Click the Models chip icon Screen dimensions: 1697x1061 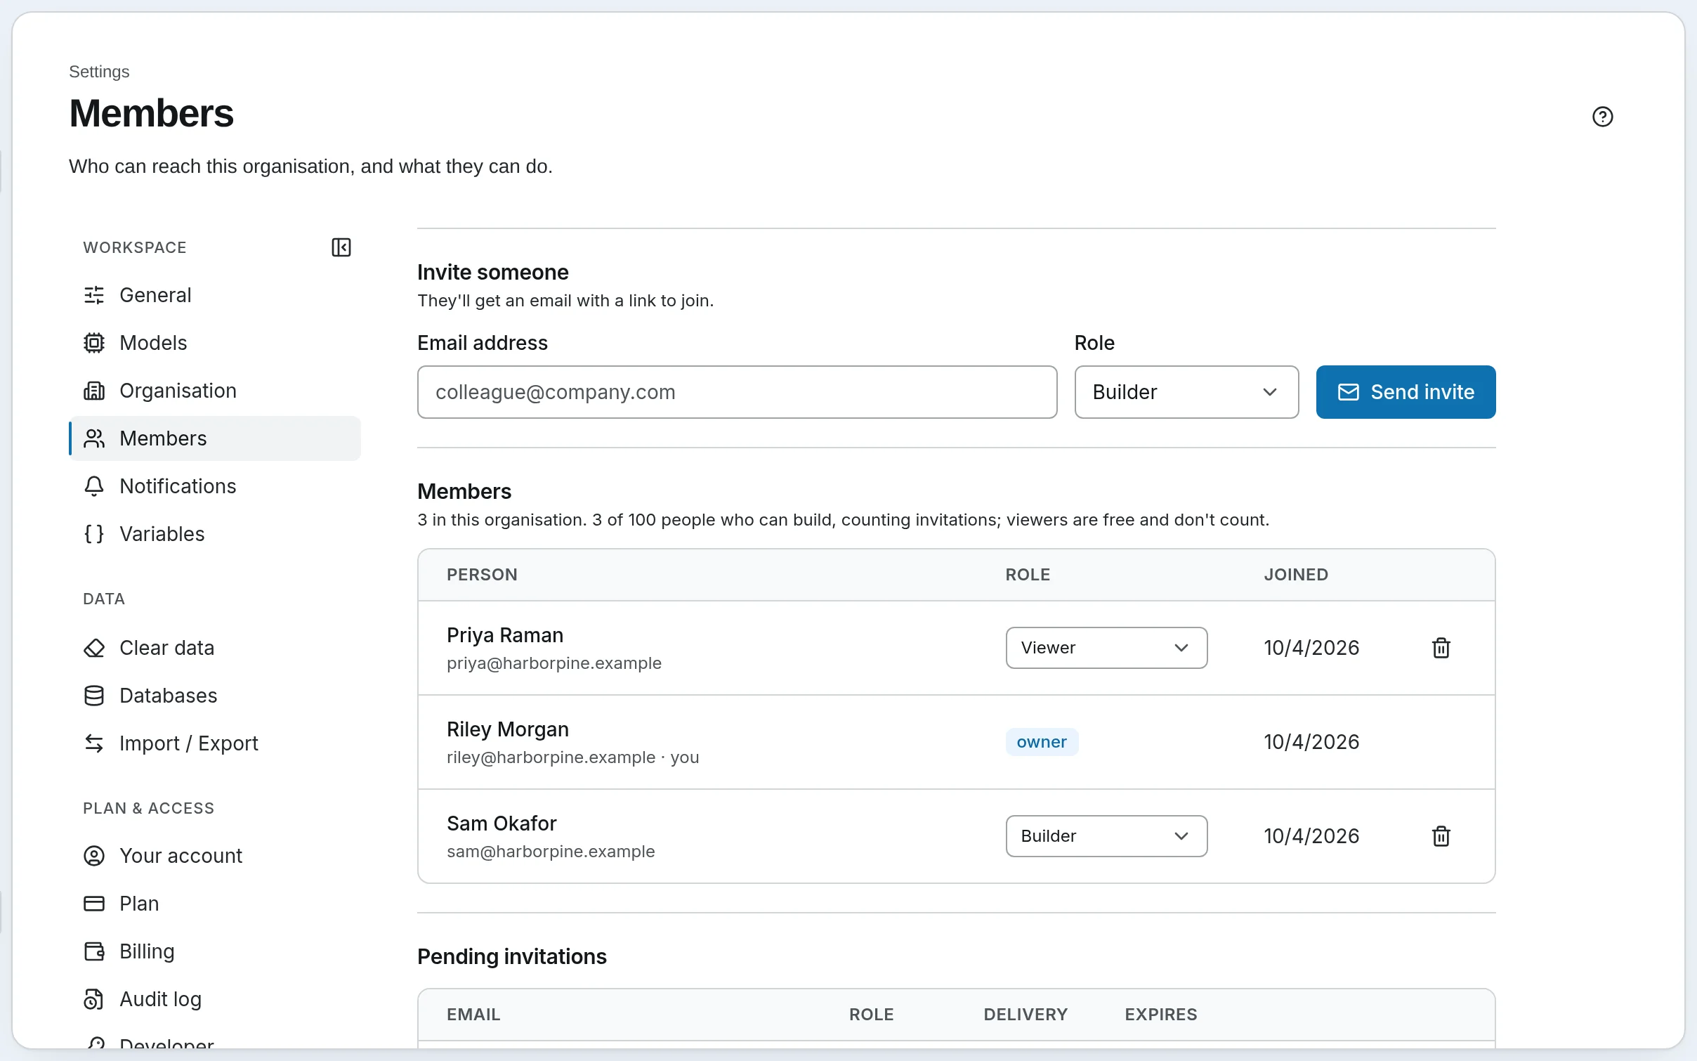tap(94, 343)
